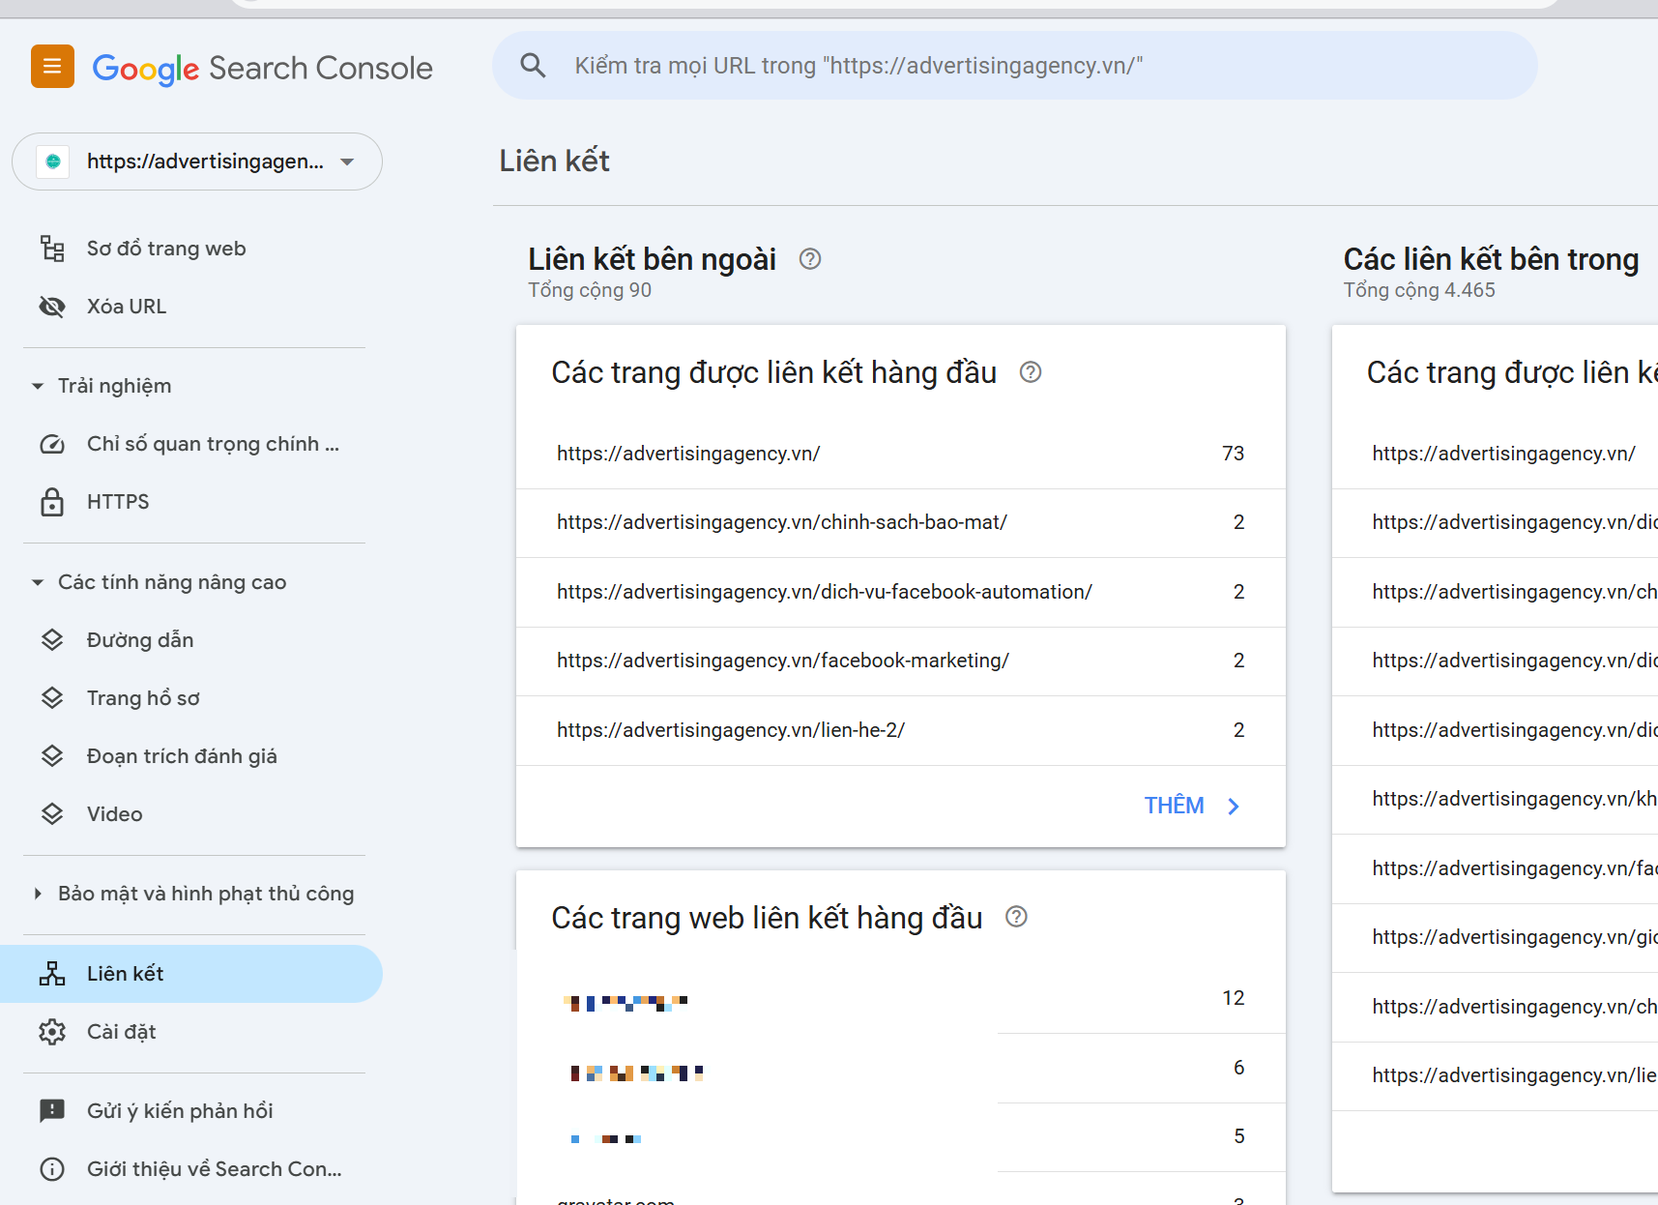Select the HTTPS padlock icon
This screenshot has height=1205, width=1658.
[x=52, y=501]
